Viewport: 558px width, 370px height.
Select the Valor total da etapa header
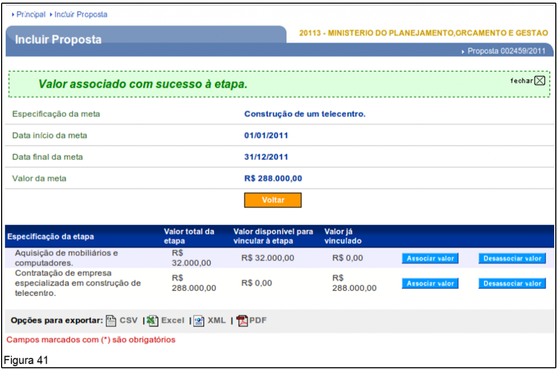pyautogui.click(x=189, y=236)
